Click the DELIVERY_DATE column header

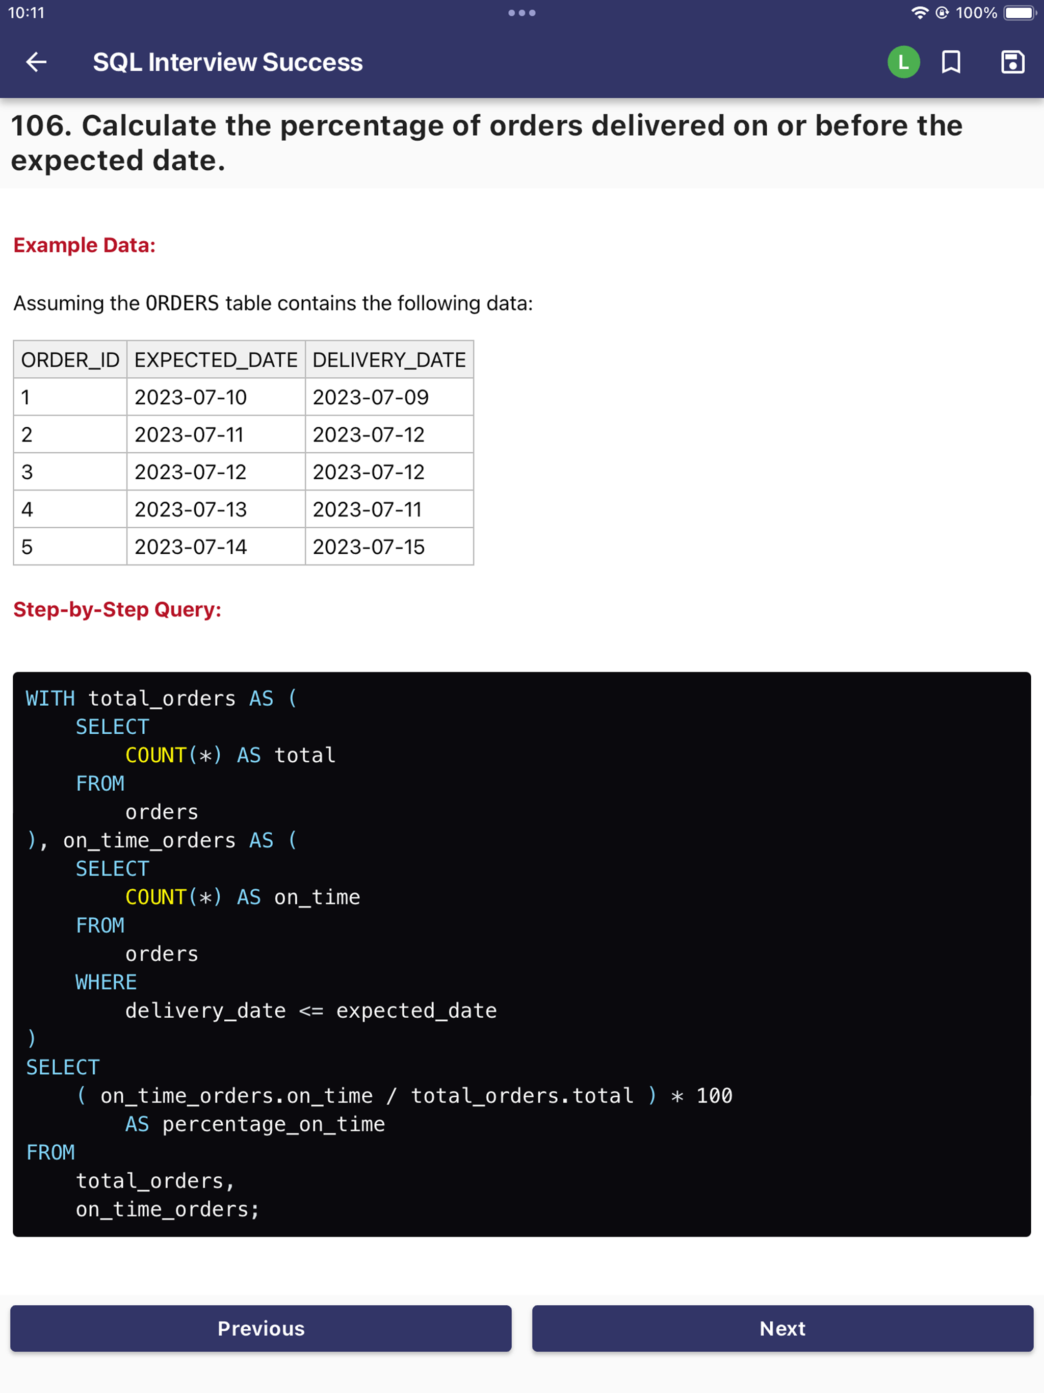pos(389,359)
